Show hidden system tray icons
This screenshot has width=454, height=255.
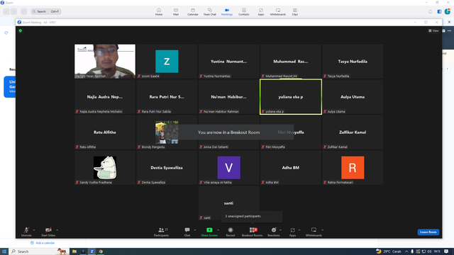coord(406,251)
